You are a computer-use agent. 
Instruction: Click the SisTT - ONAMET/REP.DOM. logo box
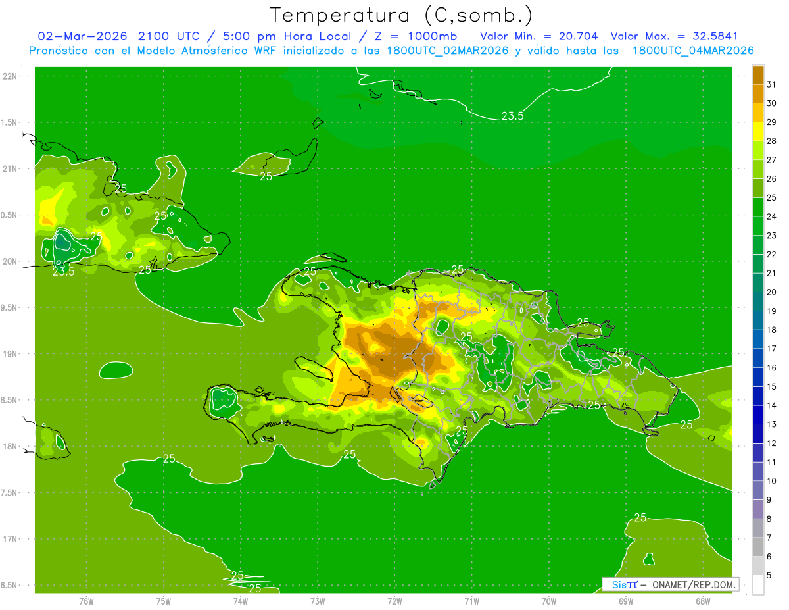pos(670,584)
